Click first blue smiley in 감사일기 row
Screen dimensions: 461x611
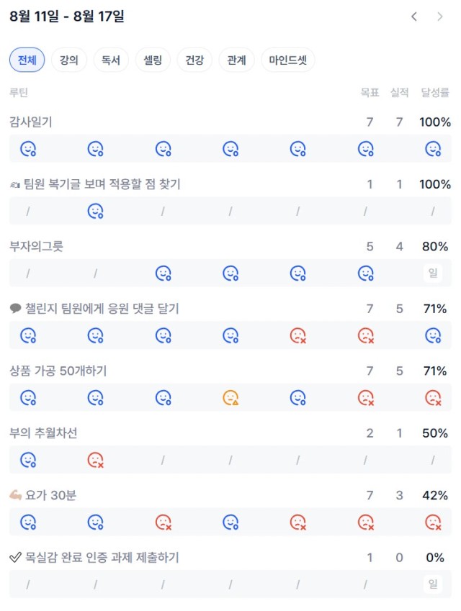(28, 149)
